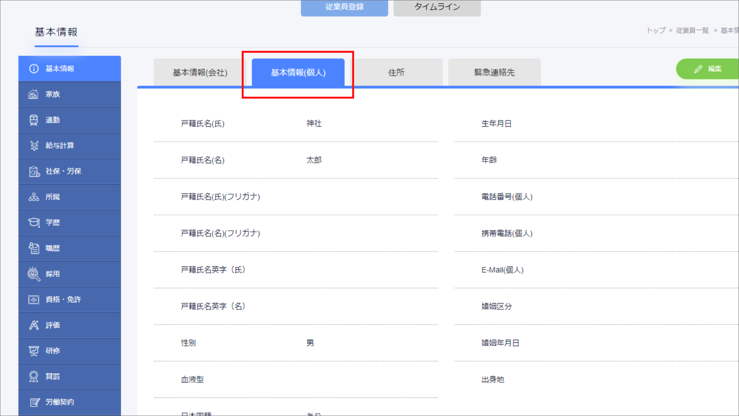Viewport: 739px width, 416px height.
Task: Switch to the 住所 tab
Action: point(396,72)
